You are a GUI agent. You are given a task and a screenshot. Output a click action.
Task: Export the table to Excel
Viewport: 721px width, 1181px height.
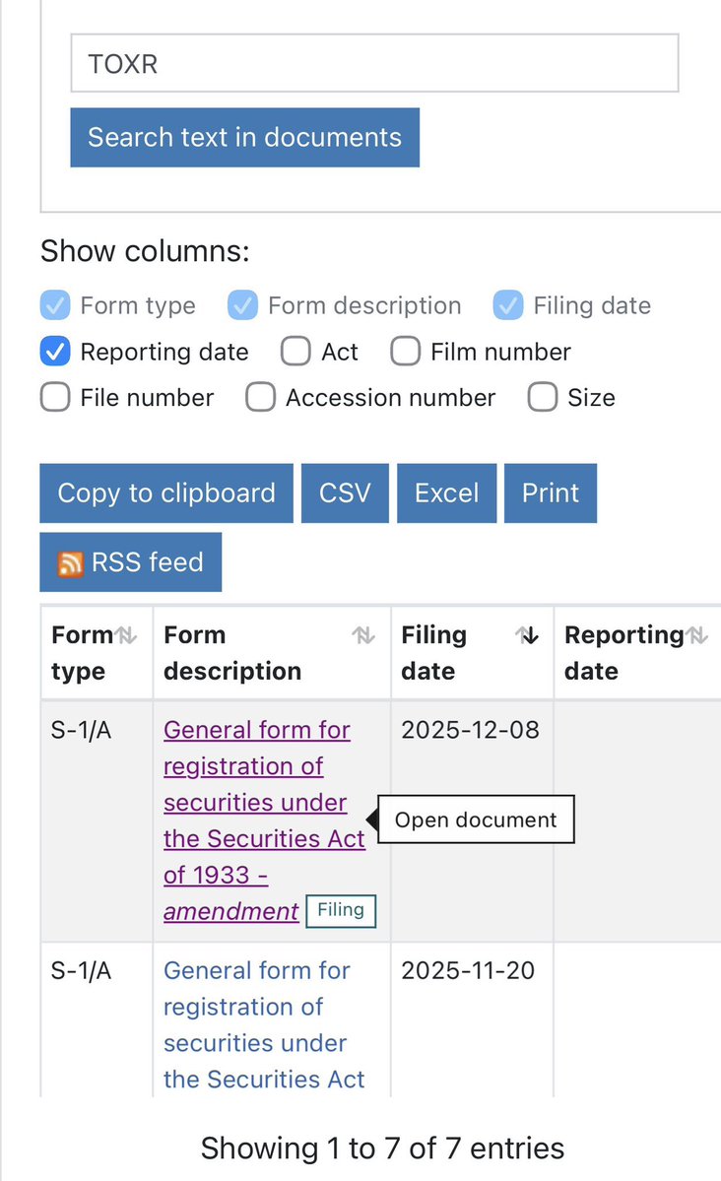447,493
